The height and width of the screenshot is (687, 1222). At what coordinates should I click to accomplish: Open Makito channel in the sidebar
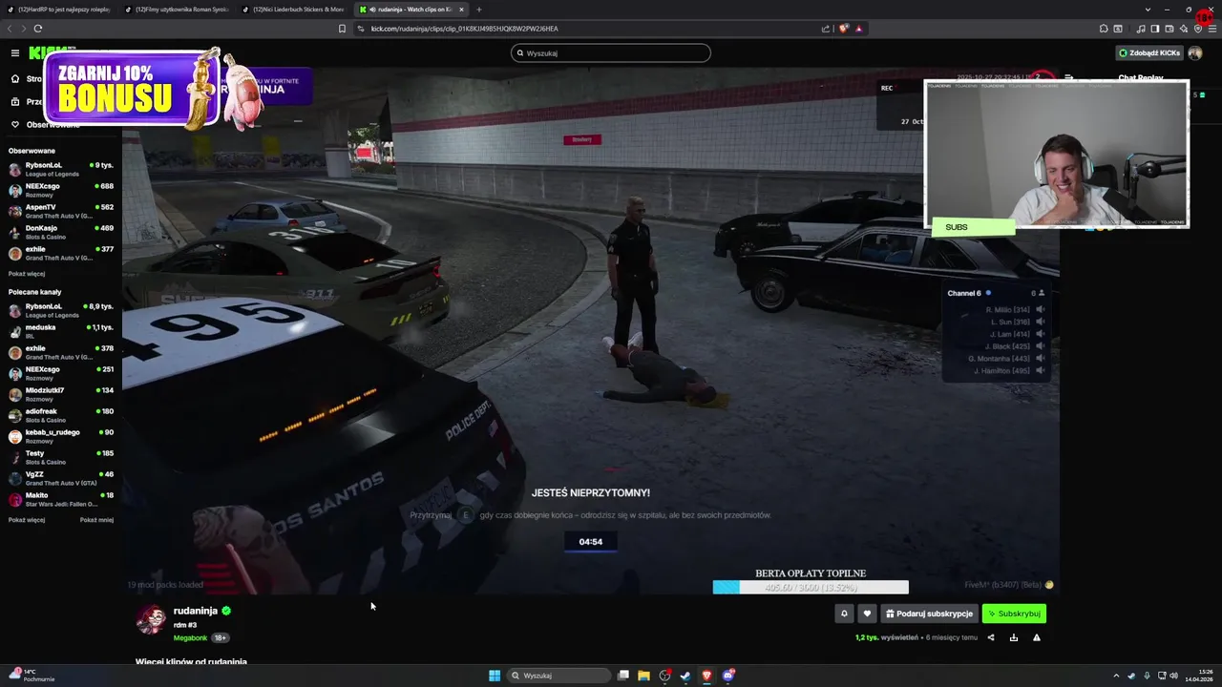[61, 499]
